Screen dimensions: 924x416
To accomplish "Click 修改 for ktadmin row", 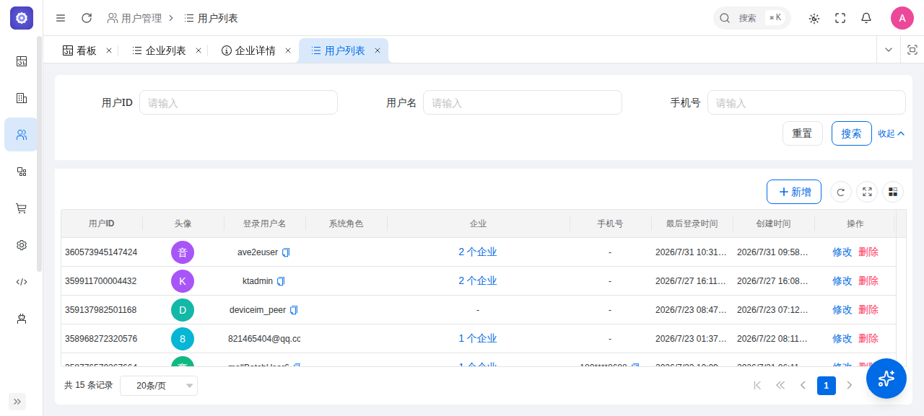I will pos(842,281).
